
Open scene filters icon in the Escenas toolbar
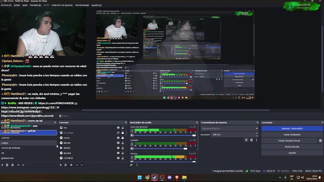click(13, 165)
